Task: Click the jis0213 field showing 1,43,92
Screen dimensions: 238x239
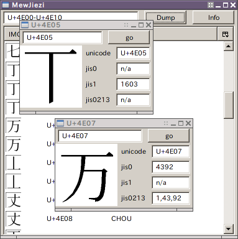Action: click(x=171, y=198)
